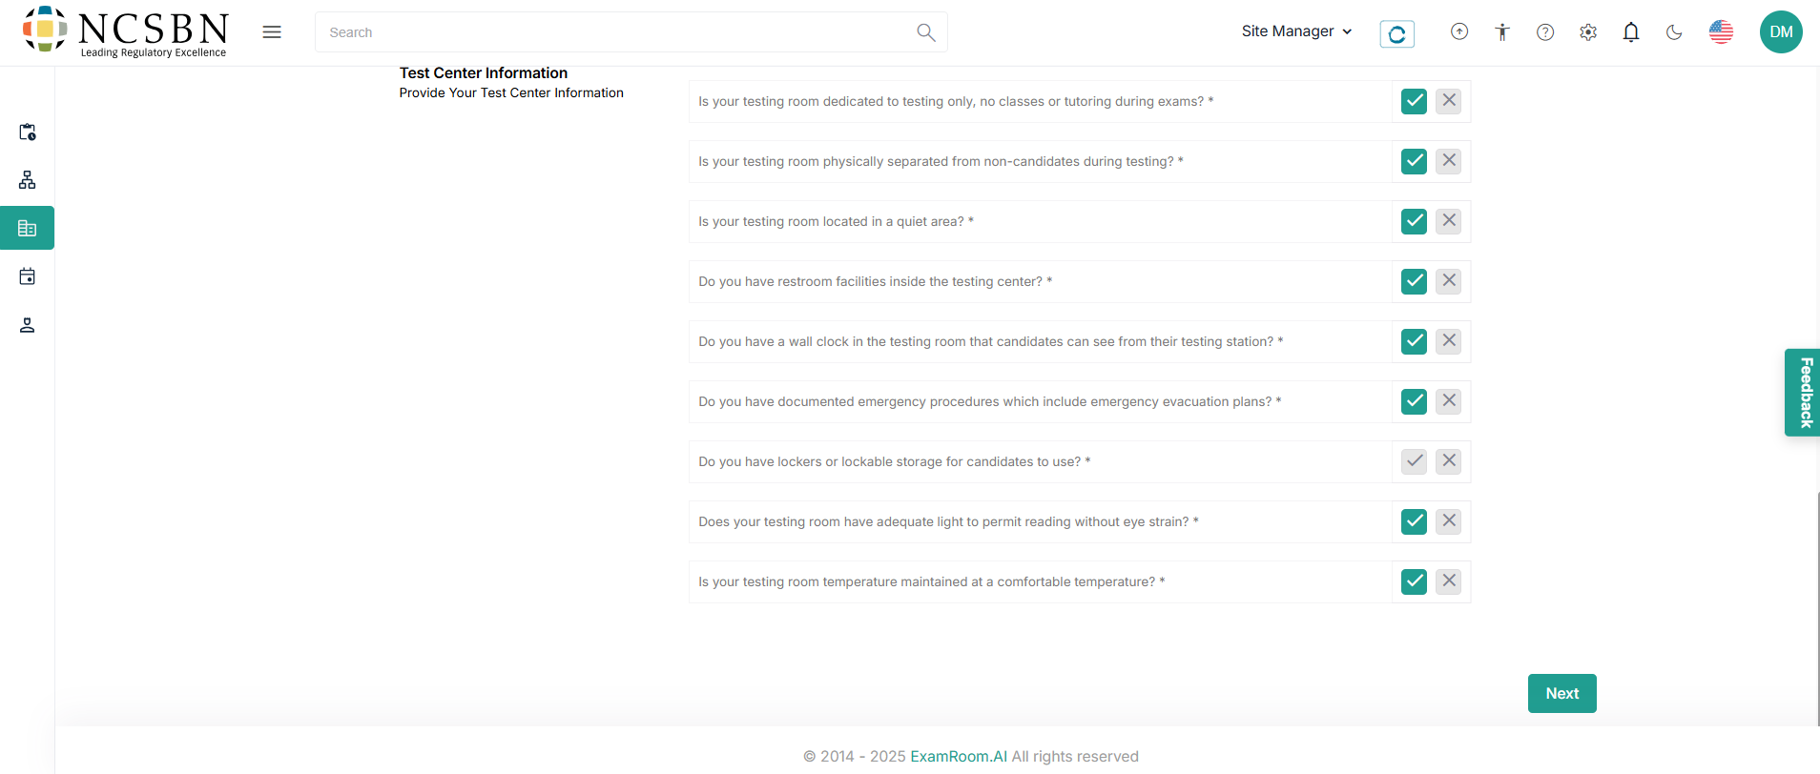Screen dimensions: 1820x774
Task: Click the Next button
Action: (x=1561, y=693)
